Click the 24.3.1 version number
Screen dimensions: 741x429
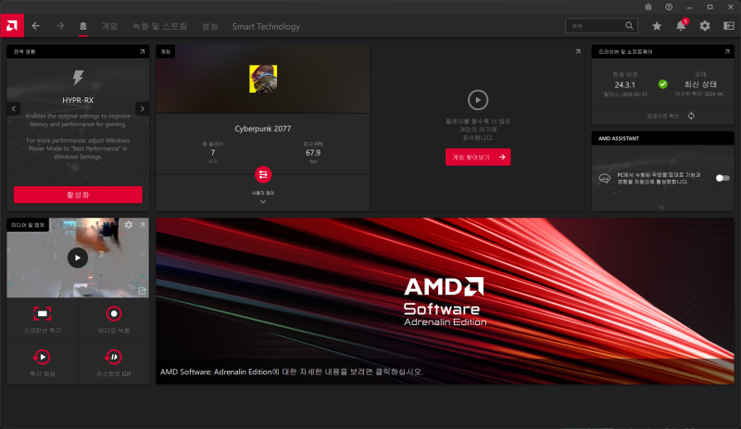(624, 85)
